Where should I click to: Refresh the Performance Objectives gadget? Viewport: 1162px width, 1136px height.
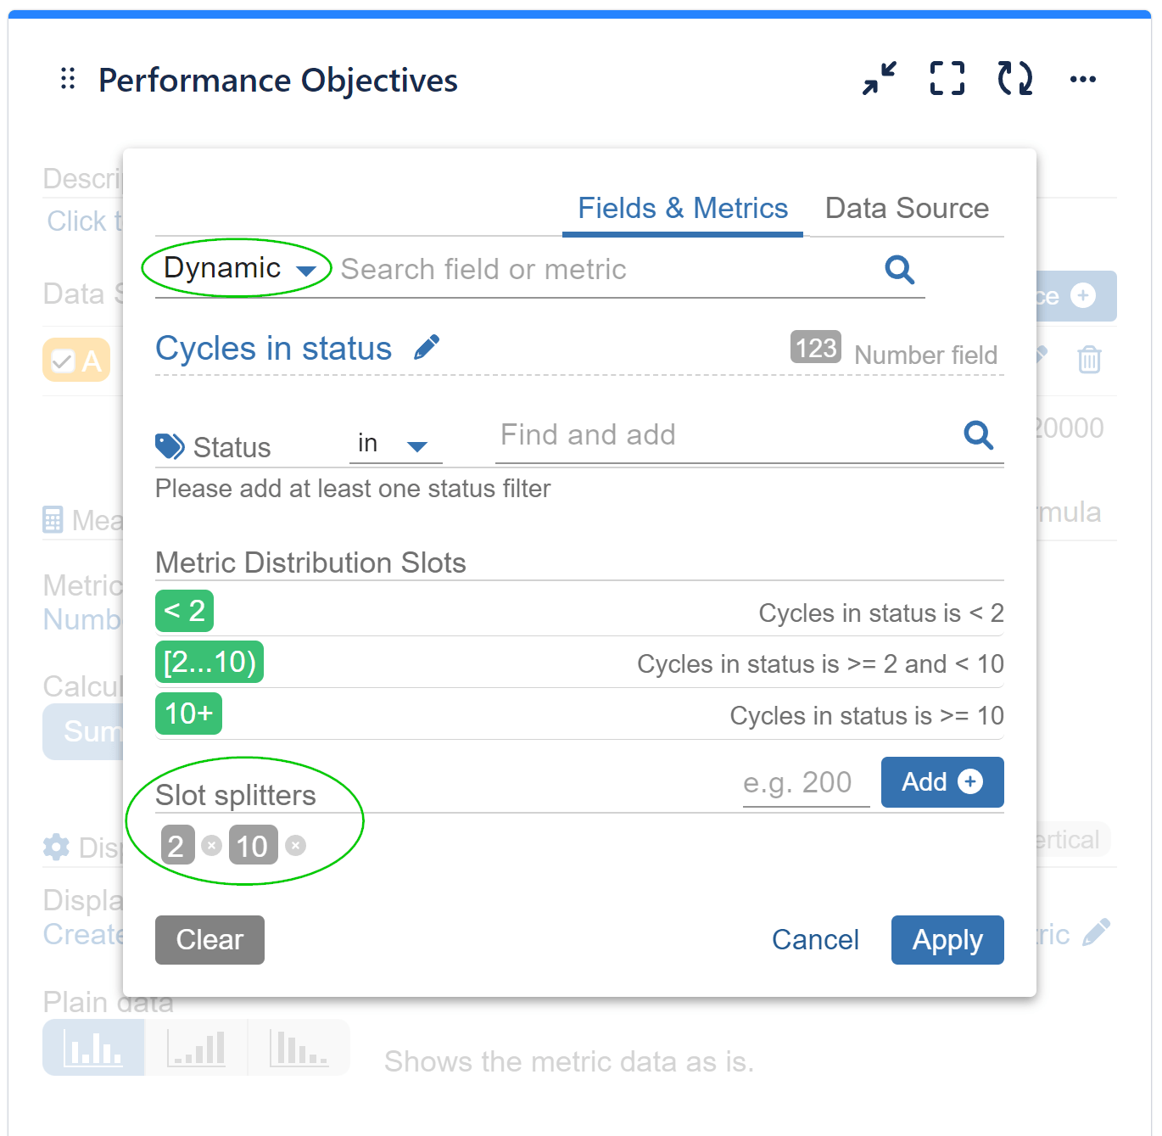pos(1014,79)
